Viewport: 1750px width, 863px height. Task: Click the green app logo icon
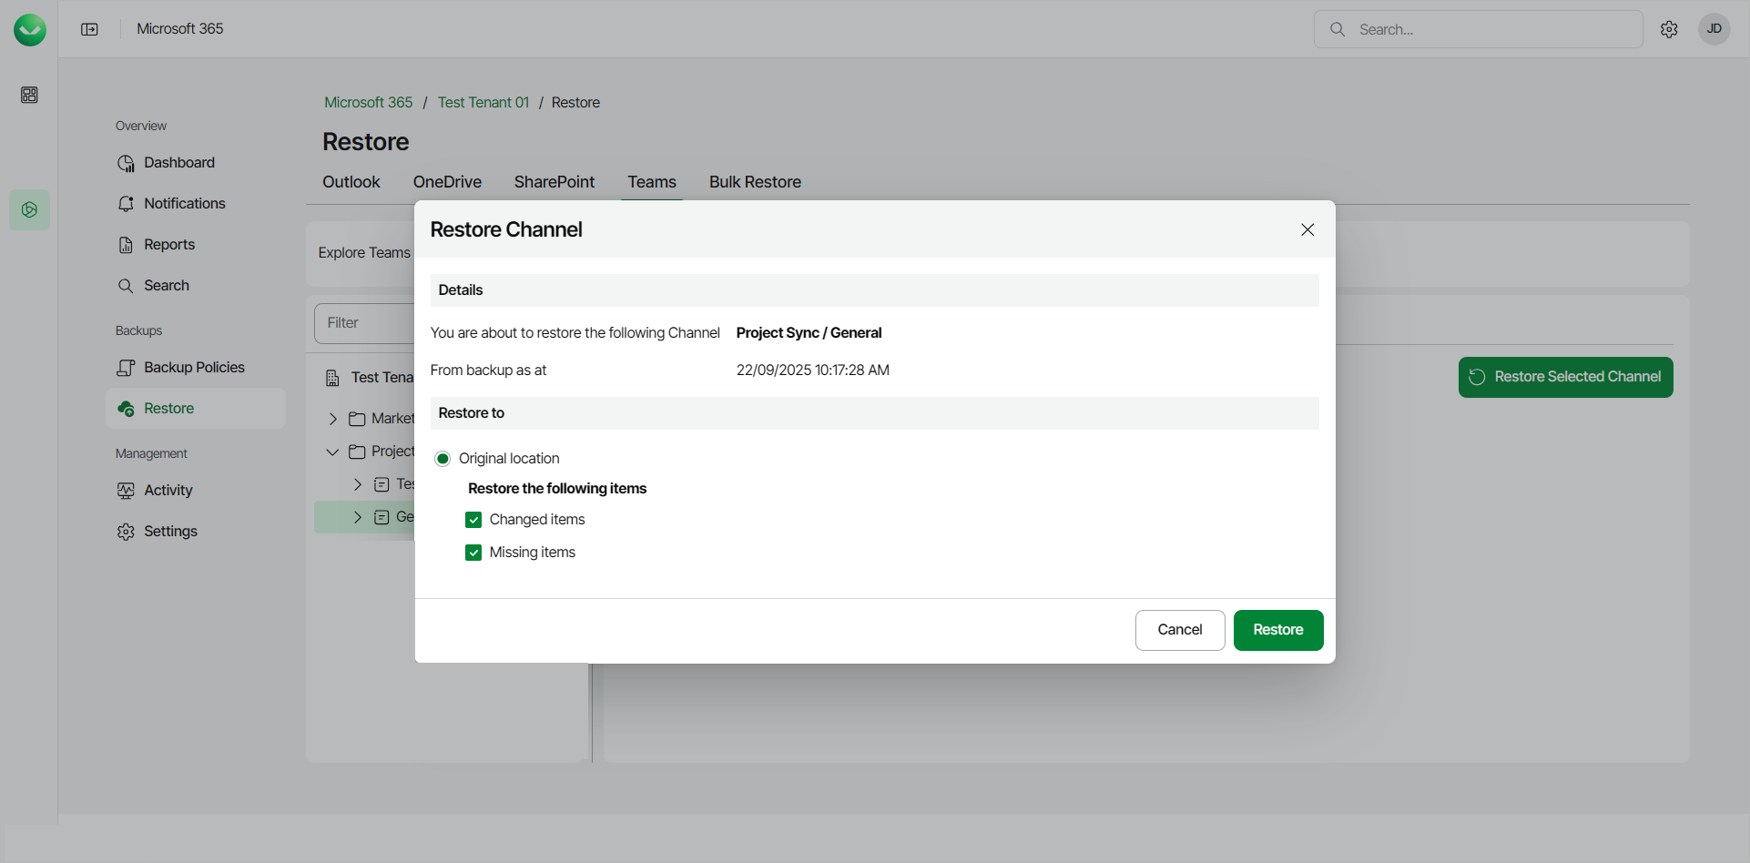point(30,30)
